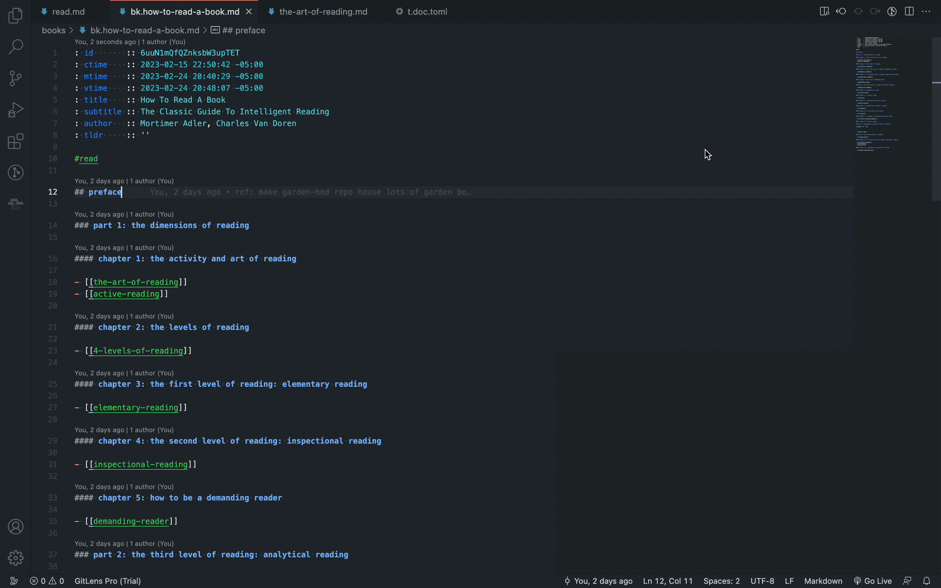Click the id value 6uuN1mQfQZnksbW3upTET

click(190, 53)
